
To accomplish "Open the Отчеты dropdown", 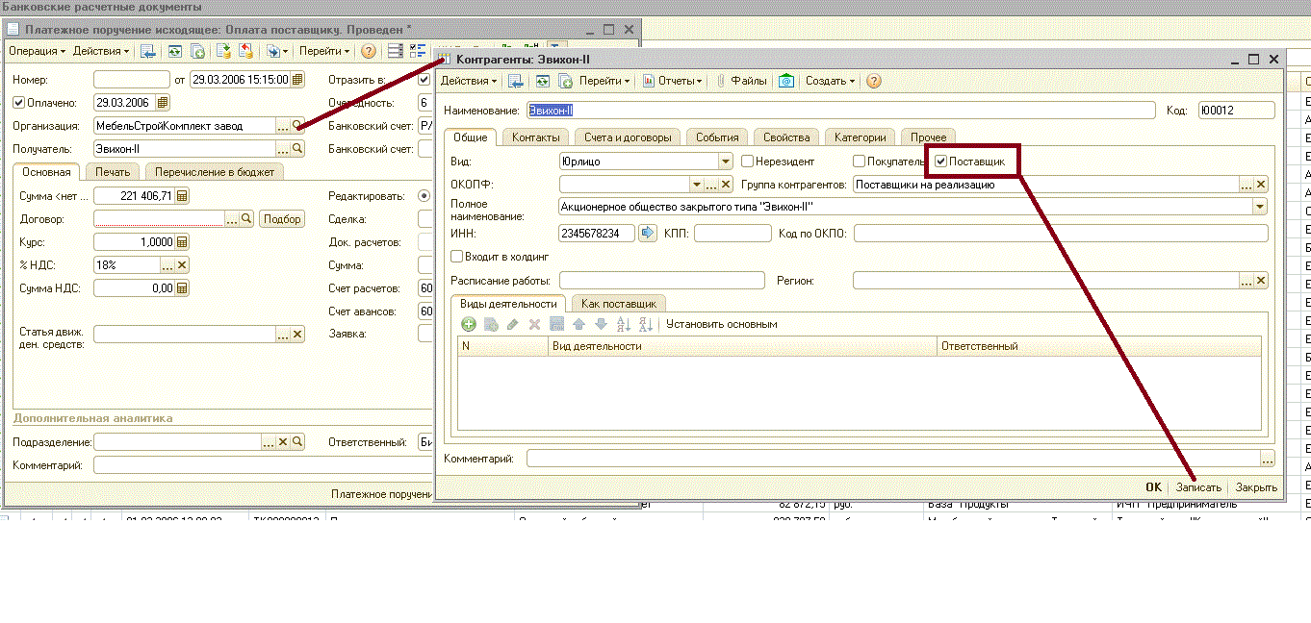I will pyautogui.click(x=673, y=82).
